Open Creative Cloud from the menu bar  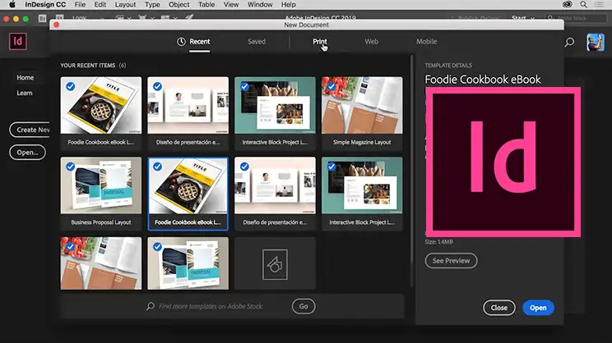pyautogui.click(x=567, y=5)
